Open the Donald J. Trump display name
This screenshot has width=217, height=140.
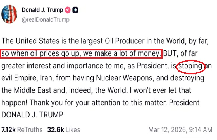point(43,10)
